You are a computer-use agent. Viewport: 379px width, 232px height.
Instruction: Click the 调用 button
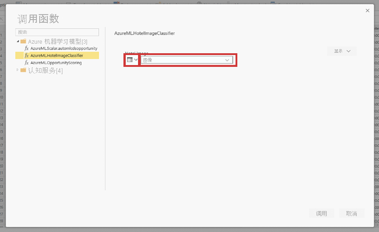(322, 213)
